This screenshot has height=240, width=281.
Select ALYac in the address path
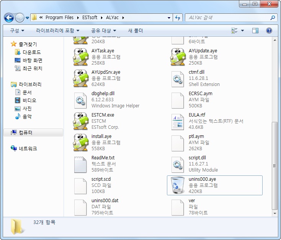tap(112, 18)
